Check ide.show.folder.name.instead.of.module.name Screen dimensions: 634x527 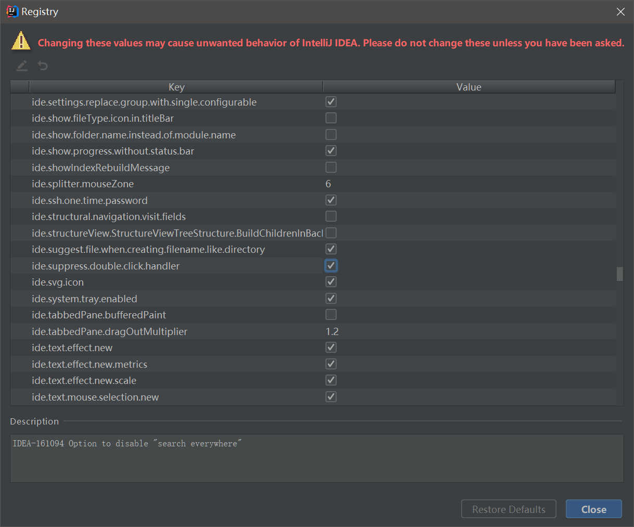coord(331,134)
